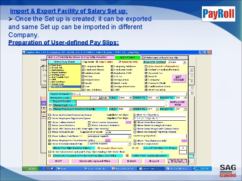Image resolution: width=242 pixels, height=181 pixels.
Task: Enable Show Employee Photo in PaySlip
Action: [50, 109]
